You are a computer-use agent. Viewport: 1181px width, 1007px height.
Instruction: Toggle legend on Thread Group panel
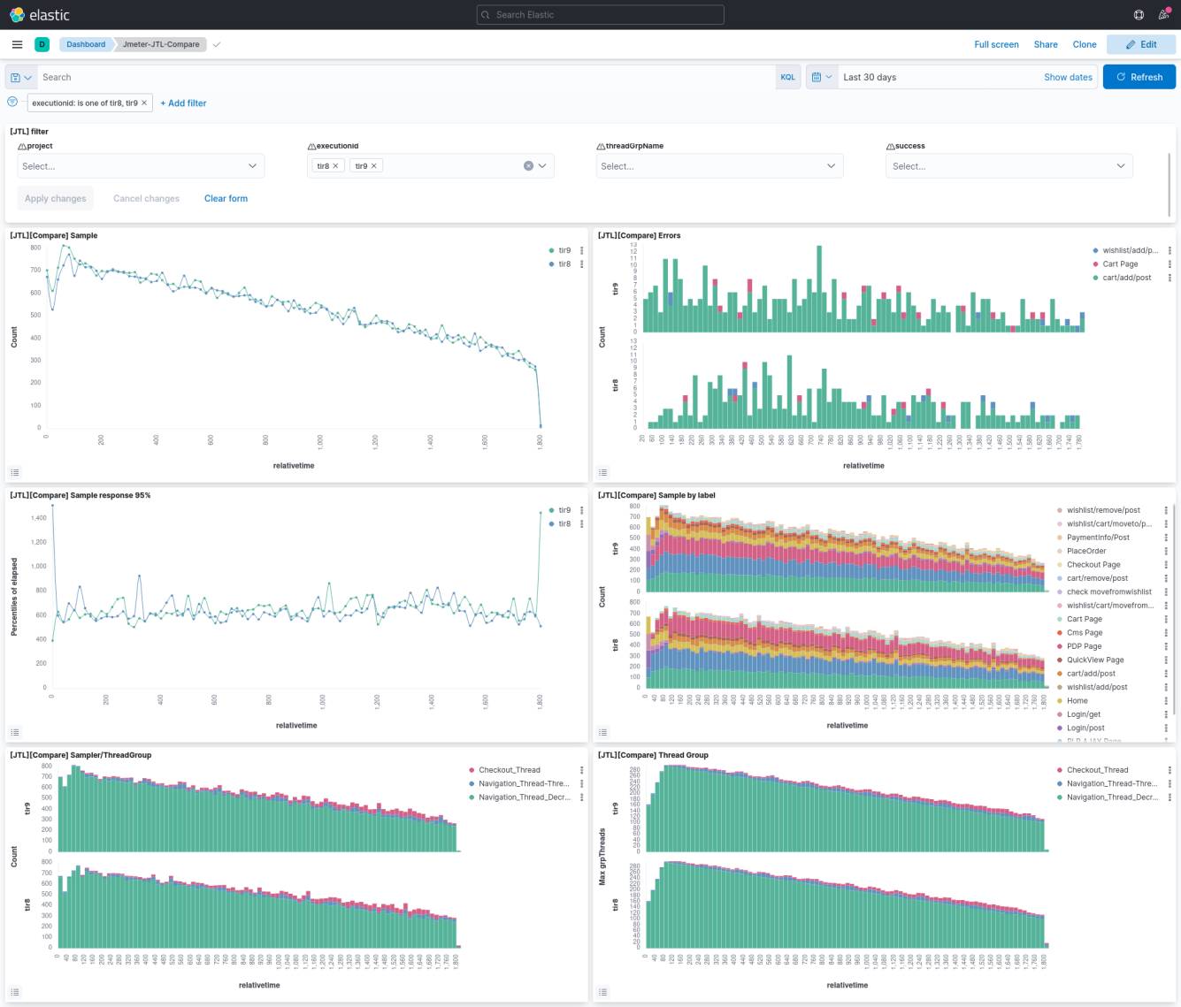pyautogui.click(x=602, y=992)
